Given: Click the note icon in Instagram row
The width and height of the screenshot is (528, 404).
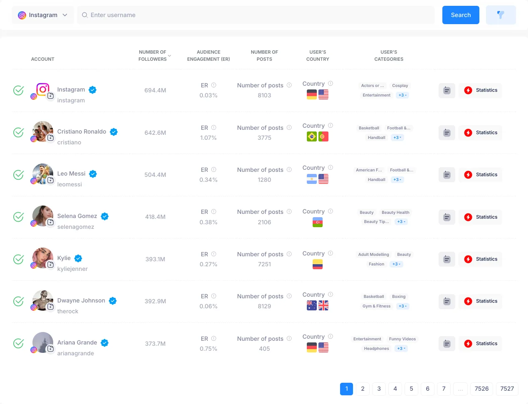Looking at the screenshot, I should coord(447,90).
